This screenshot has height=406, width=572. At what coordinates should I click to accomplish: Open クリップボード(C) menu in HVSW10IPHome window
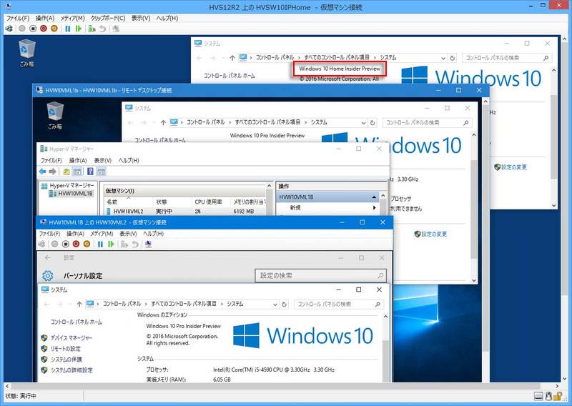(x=108, y=18)
